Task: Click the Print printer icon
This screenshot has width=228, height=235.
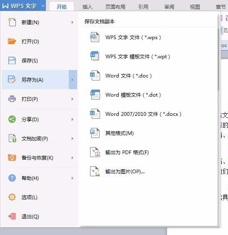Action: [12, 99]
